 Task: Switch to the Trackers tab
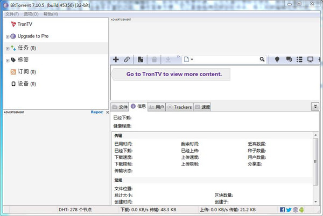pos(179,107)
